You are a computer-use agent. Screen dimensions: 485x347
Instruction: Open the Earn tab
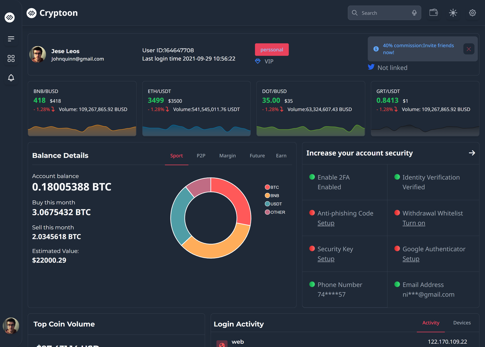(281, 155)
